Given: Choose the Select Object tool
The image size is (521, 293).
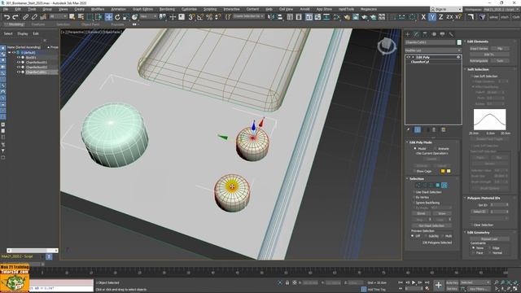Looking at the screenshot, I should click(72, 17).
